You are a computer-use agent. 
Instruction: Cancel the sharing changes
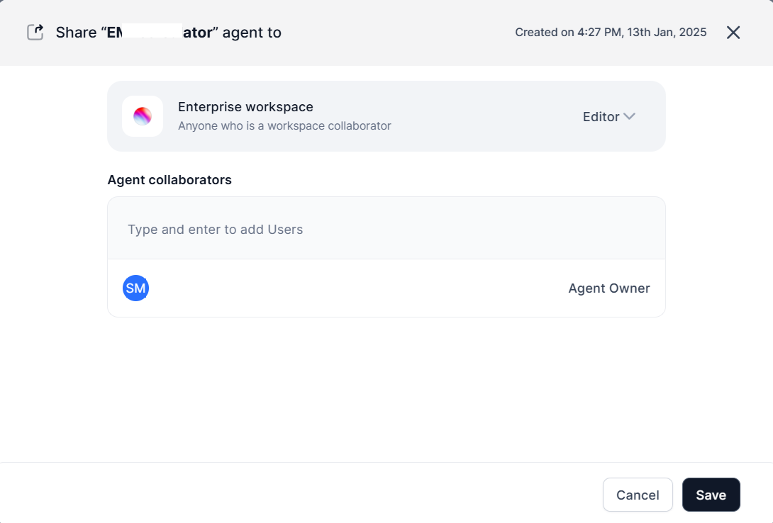click(x=637, y=495)
